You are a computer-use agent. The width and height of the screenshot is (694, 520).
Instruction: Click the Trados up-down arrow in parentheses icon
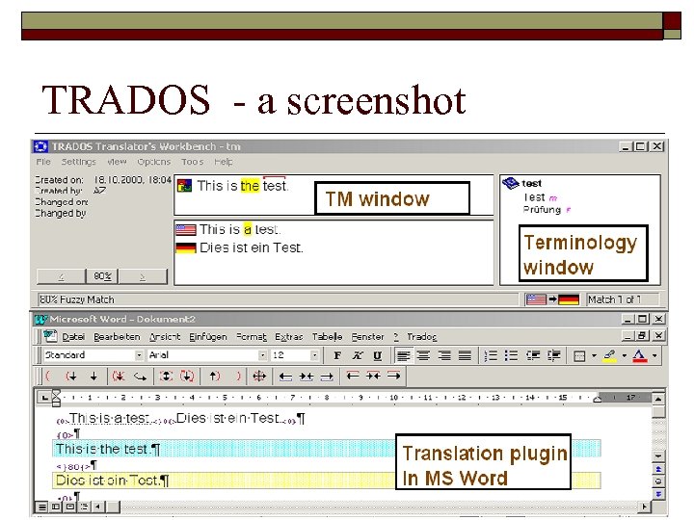(166, 377)
